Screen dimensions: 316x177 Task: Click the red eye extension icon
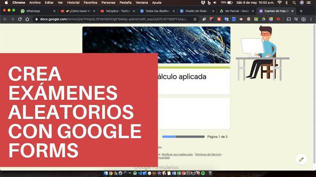coord(278,19)
